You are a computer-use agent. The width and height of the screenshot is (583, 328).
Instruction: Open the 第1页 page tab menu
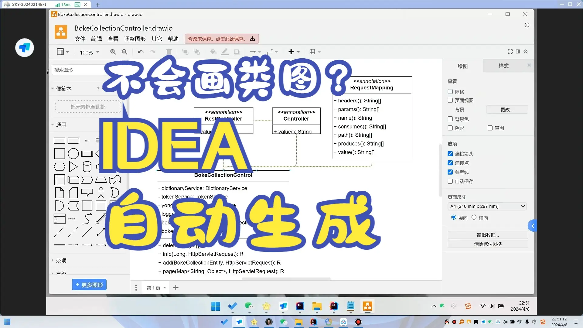point(156,288)
